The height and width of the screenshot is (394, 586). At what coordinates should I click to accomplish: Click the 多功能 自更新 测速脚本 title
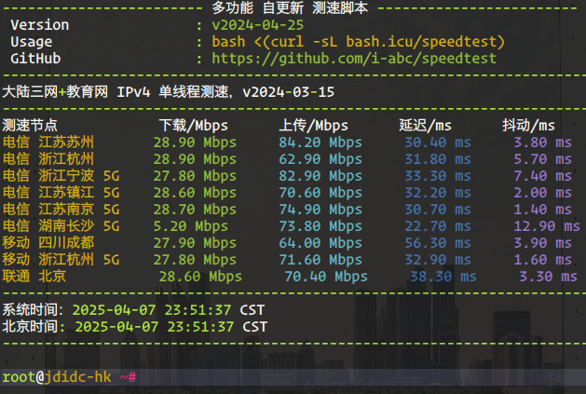click(x=290, y=8)
